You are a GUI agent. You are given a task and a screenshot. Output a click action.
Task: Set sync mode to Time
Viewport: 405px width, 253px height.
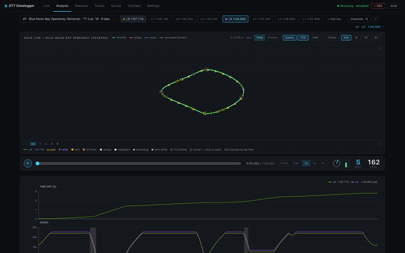(259, 38)
